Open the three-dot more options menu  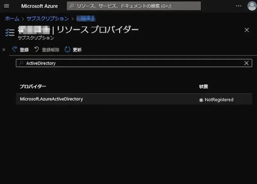click(x=239, y=6)
